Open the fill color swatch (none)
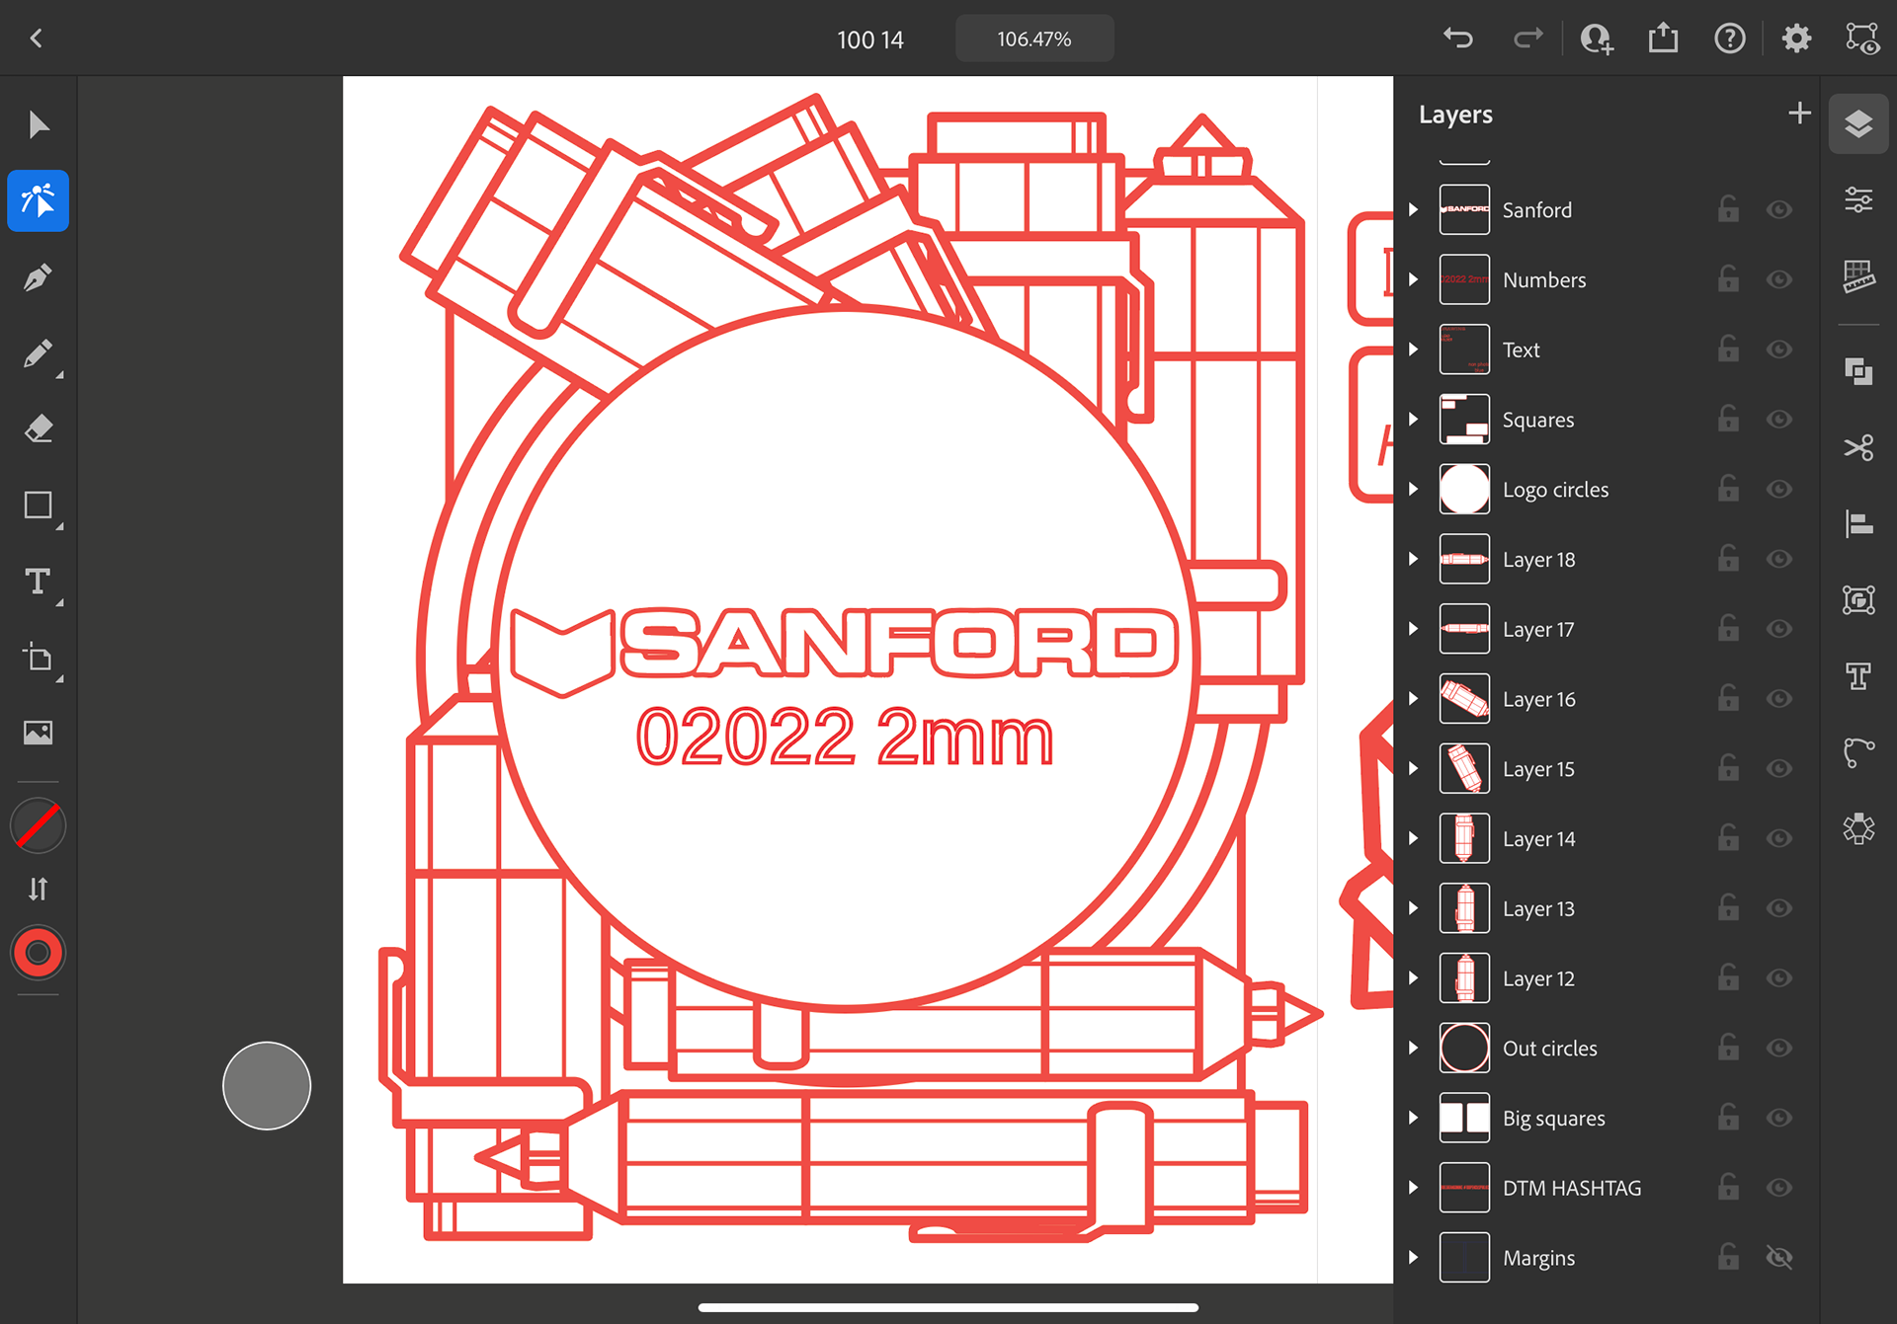 click(39, 825)
